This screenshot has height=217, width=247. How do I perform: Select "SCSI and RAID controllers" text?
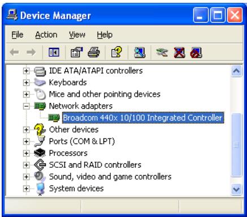tap(95, 165)
